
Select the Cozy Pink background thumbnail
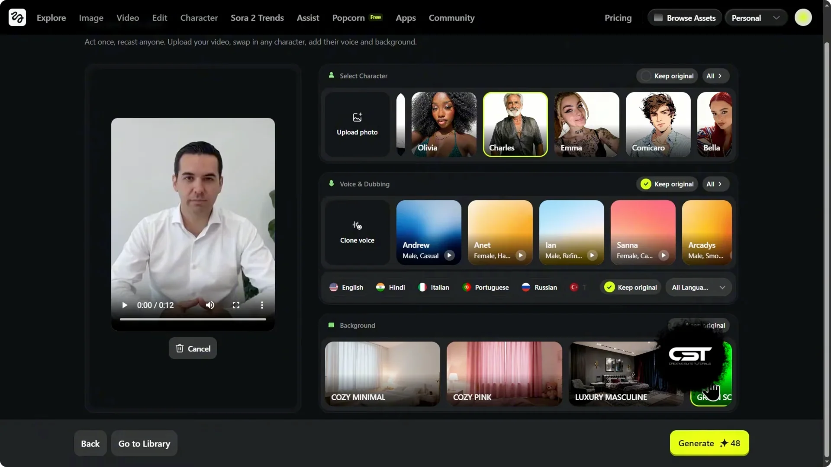504,373
